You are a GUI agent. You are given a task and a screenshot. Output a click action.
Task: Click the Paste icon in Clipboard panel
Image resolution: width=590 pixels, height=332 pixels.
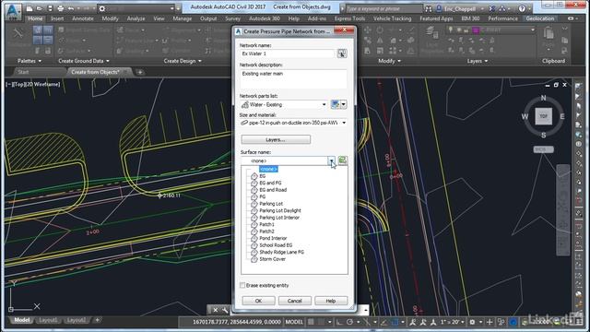pos(549,33)
